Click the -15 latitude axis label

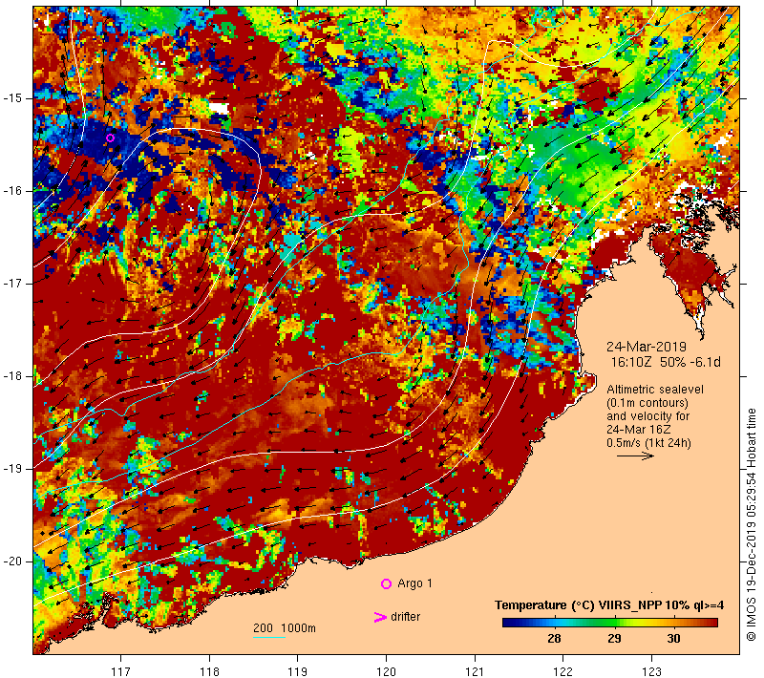[x=13, y=98]
